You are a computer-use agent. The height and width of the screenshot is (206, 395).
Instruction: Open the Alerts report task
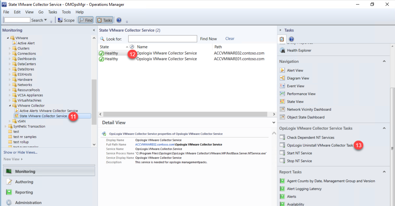(x=291, y=197)
